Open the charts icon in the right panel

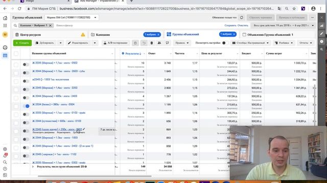321,26
